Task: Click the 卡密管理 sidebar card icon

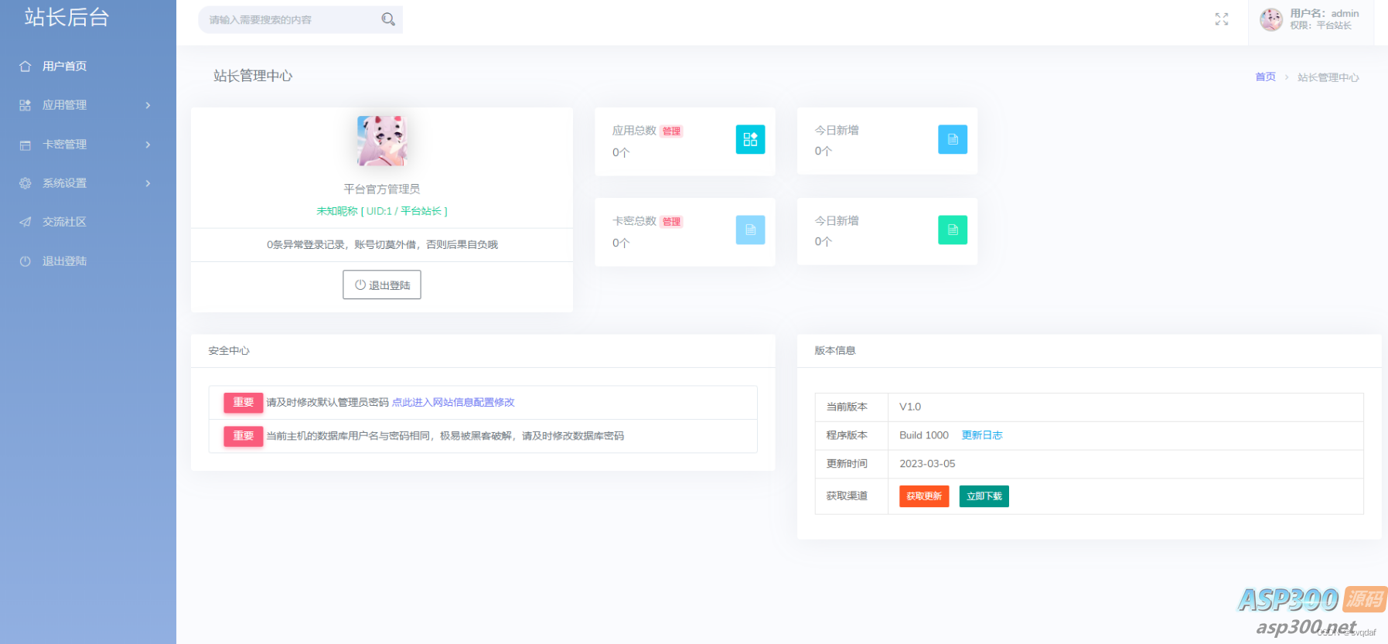Action: pos(26,145)
